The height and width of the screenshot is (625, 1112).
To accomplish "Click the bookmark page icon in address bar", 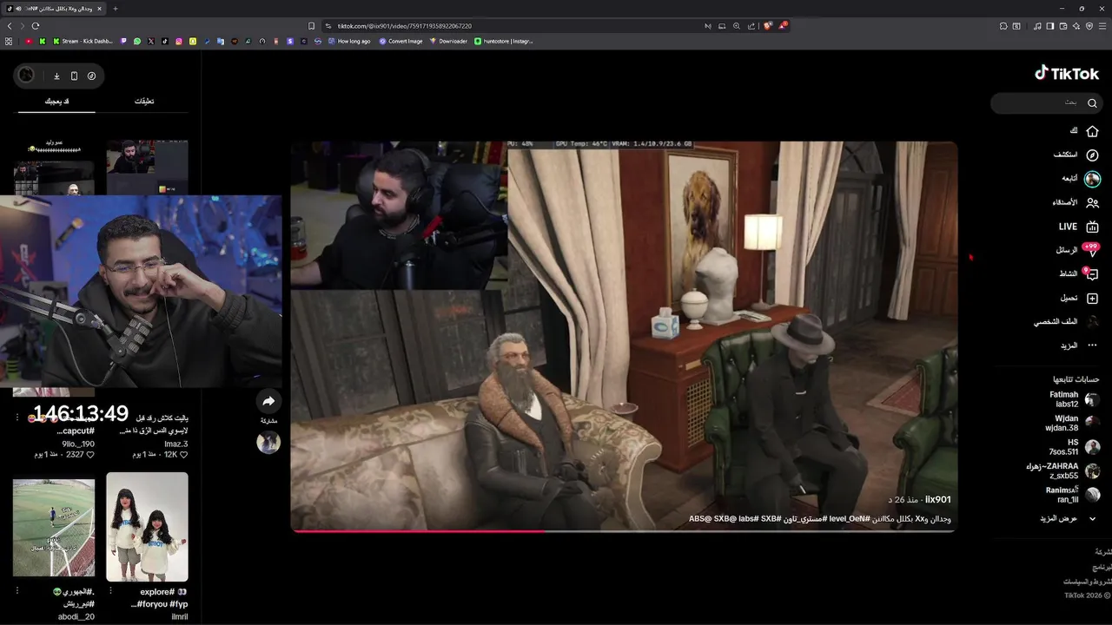I will coord(311,26).
